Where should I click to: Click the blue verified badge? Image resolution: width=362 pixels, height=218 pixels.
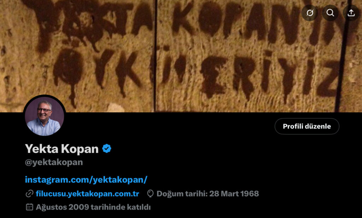[x=107, y=149]
